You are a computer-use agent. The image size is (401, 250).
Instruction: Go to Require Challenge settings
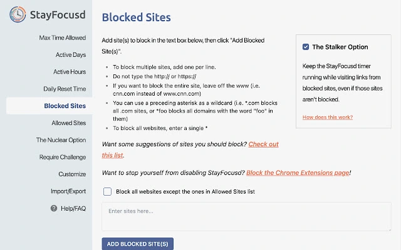tap(63, 157)
